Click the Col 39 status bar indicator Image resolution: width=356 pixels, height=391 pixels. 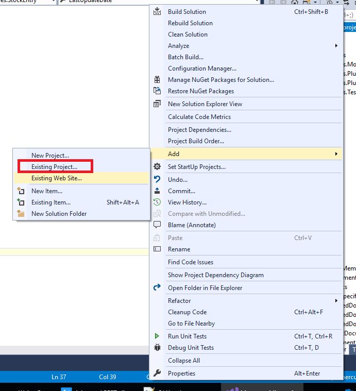[108, 377]
